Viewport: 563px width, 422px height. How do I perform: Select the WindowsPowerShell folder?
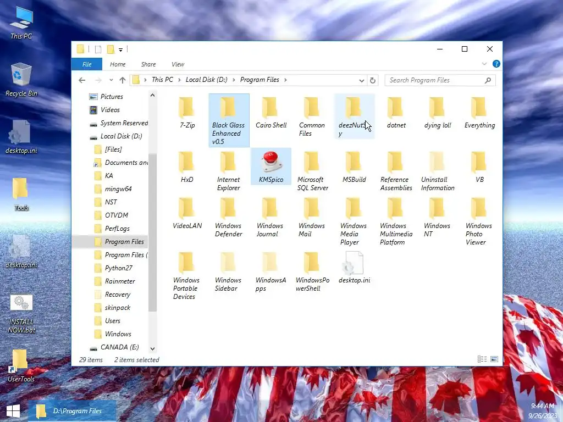pyautogui.click(x=312, y=271)
